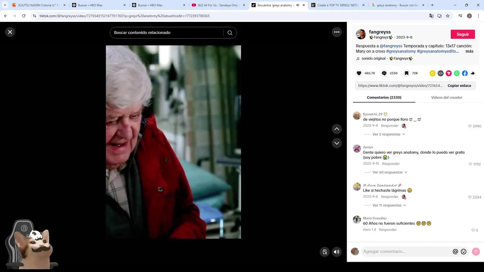Mute the TikTok tab audio icon

coord(298,5)
